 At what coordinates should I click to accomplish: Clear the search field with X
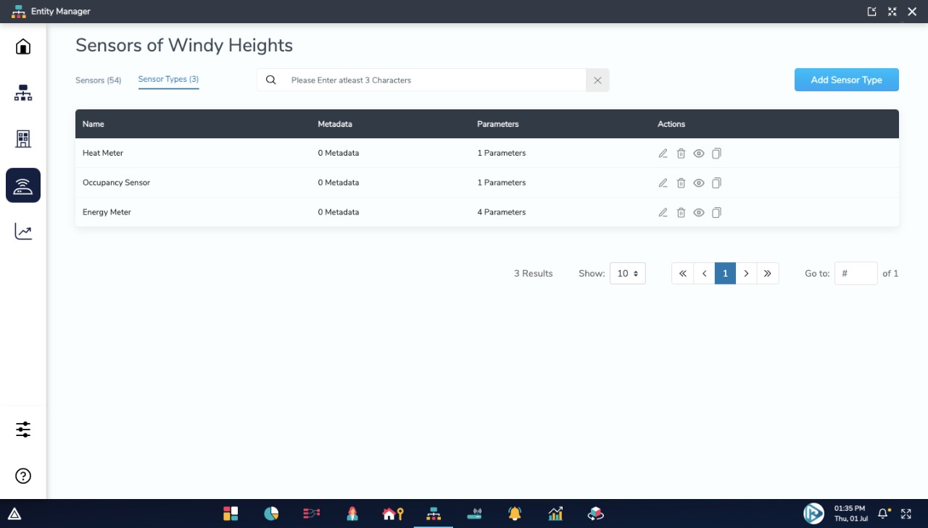coord(597,80)
